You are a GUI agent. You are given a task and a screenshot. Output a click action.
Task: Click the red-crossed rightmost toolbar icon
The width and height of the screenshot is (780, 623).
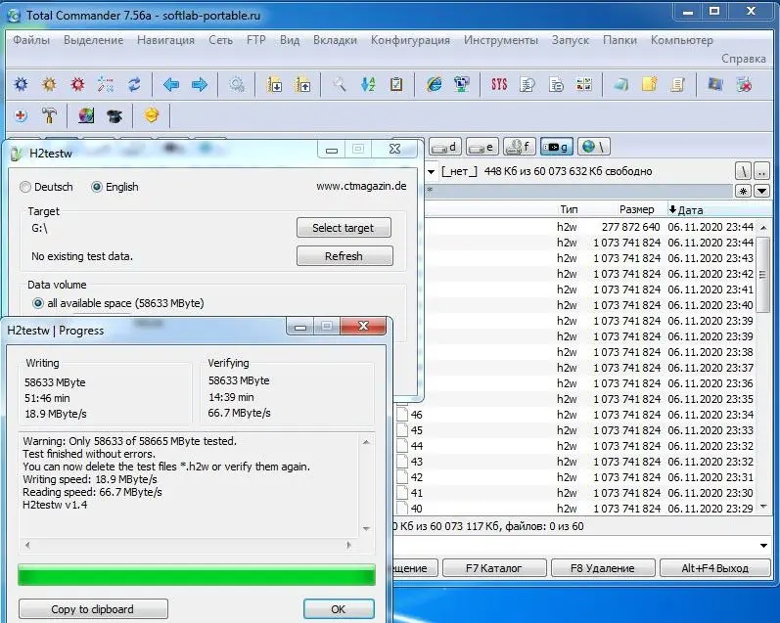click(x=744, y=84)
